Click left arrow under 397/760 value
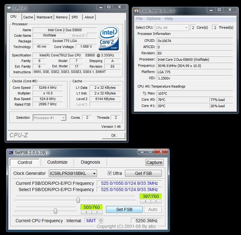The image size is (241, 235). point(146,201)
